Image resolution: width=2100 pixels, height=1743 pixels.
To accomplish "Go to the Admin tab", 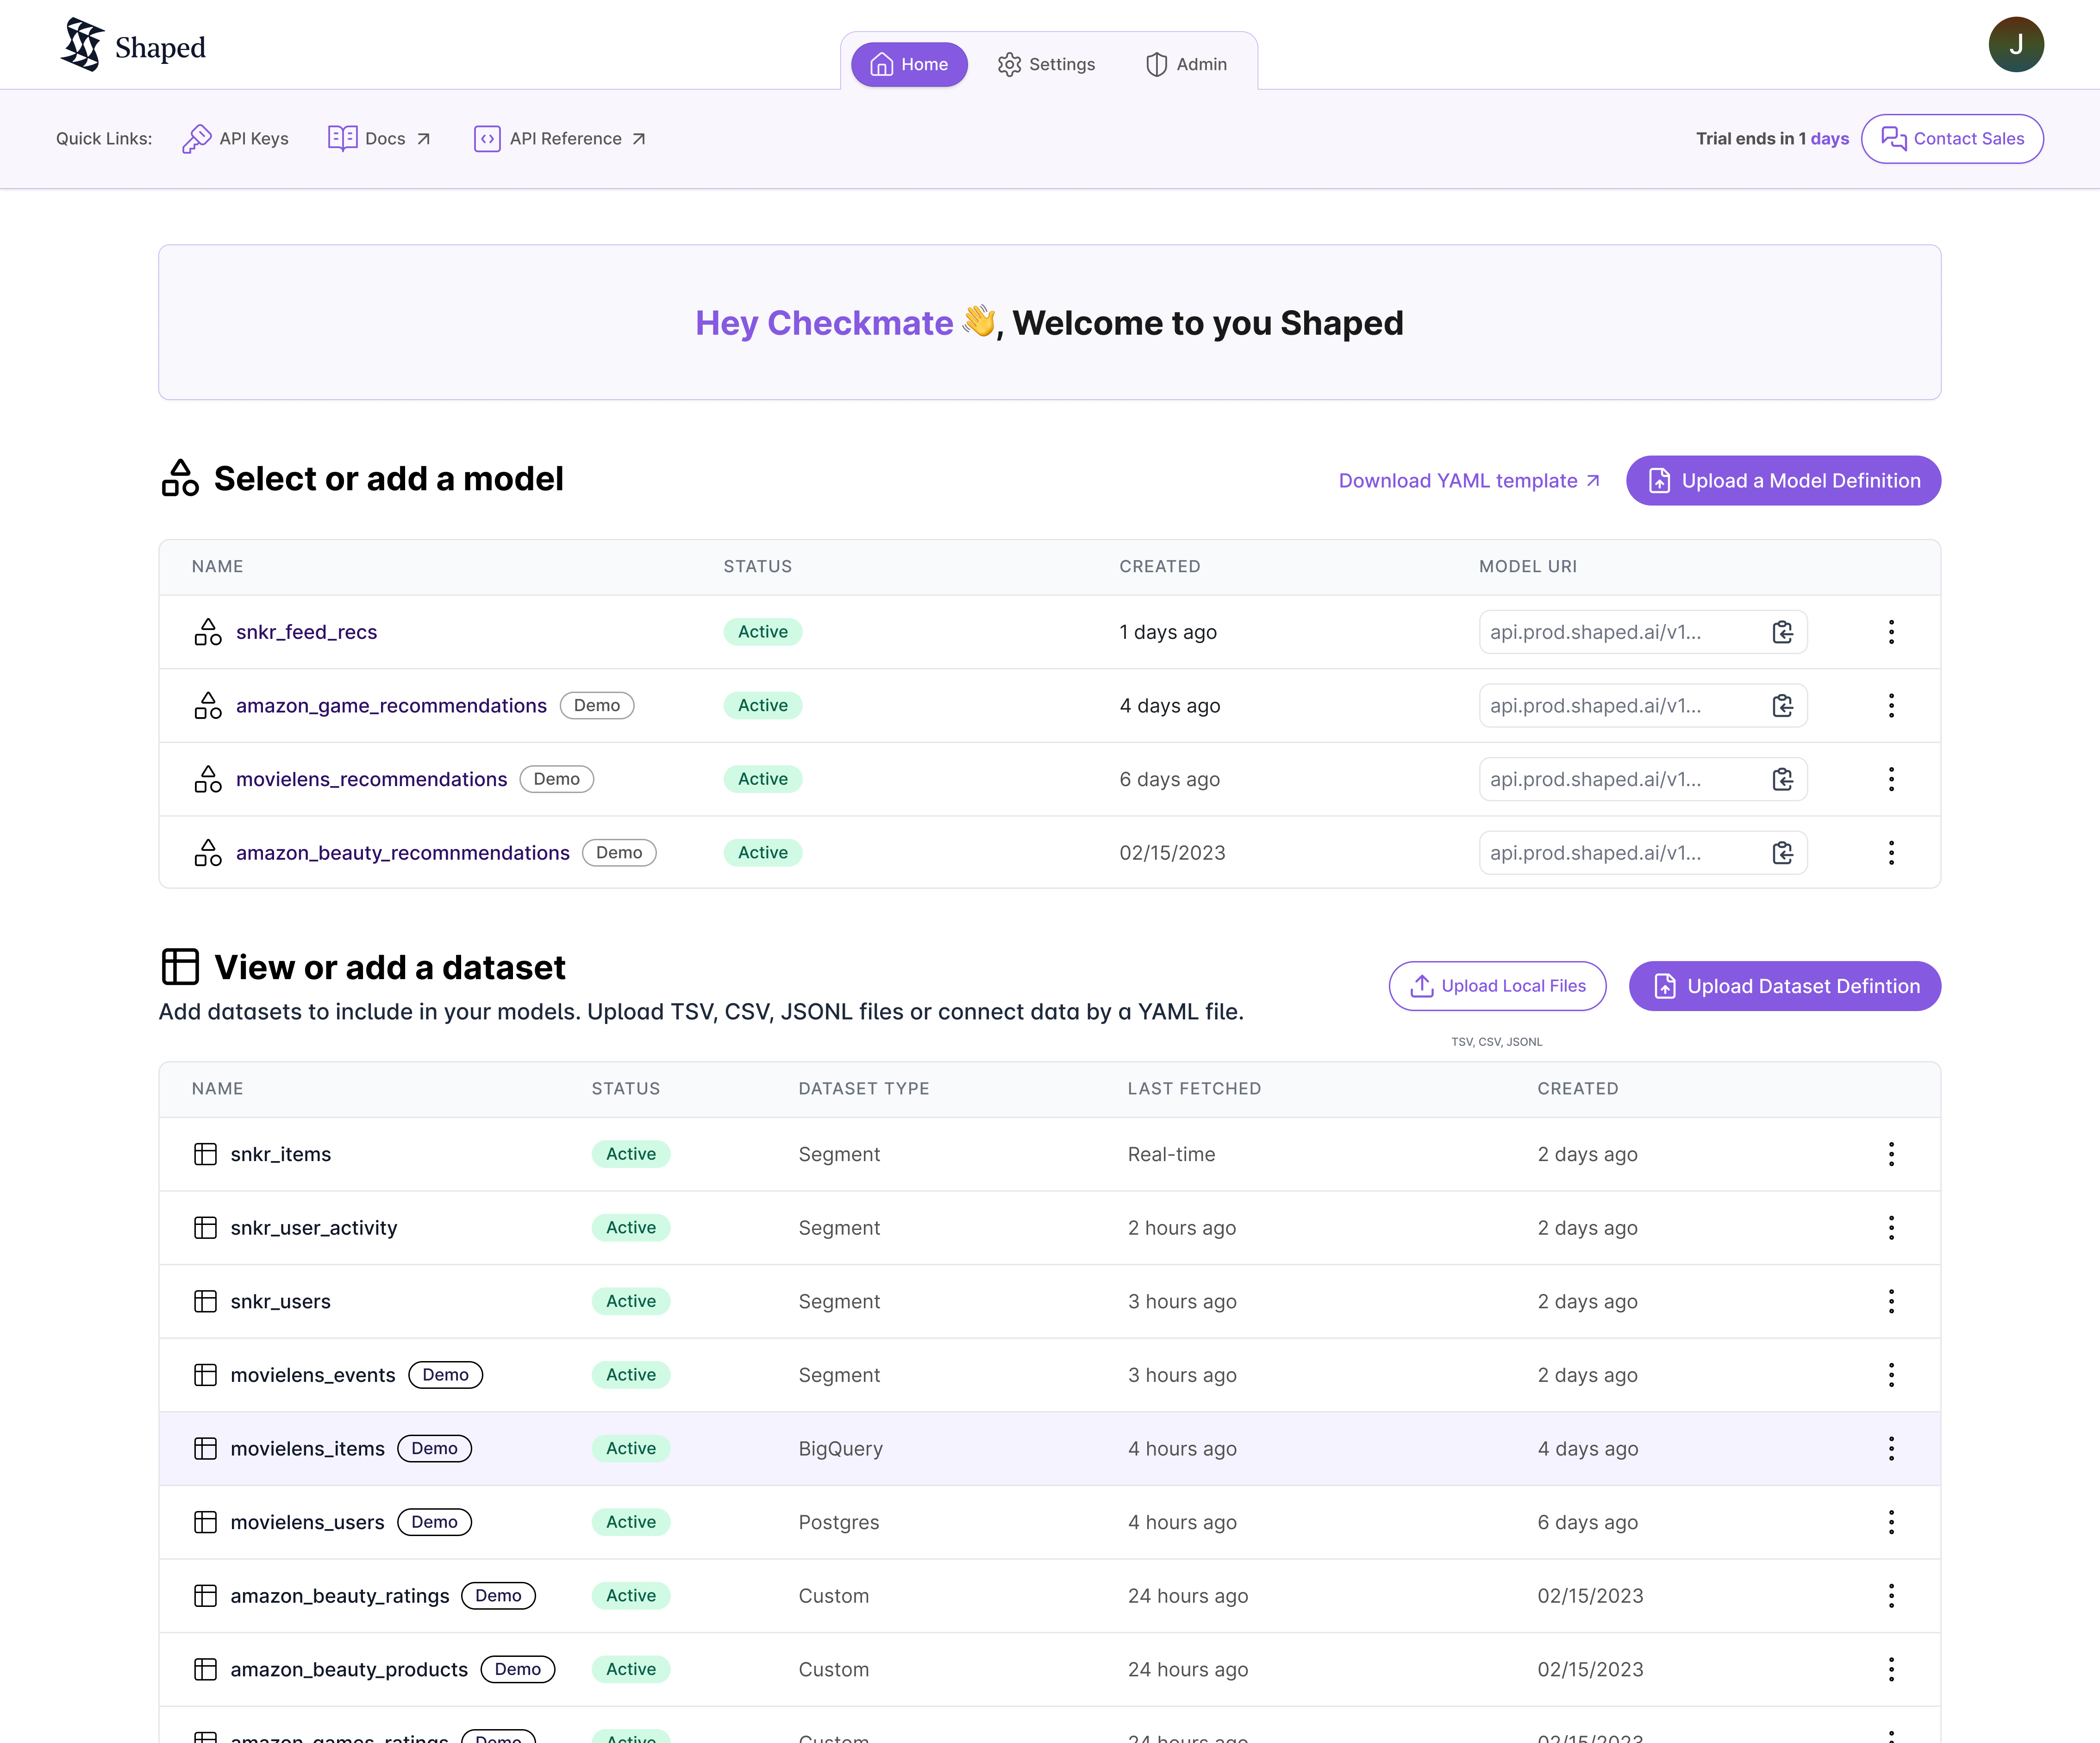I will (x=1186, y=64).
